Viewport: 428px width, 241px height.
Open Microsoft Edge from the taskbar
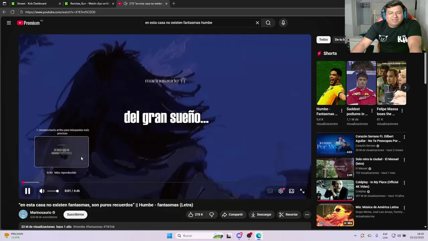tap(259, 236)
